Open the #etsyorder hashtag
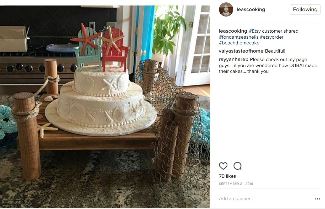 click(272, 37)
